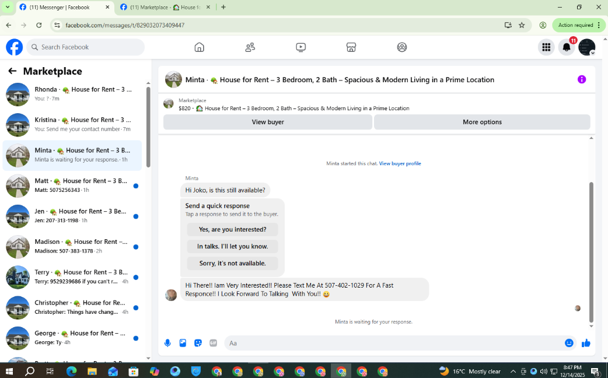The image size is (608, 378).
Task: Send quick reply Sorry, it's not available.
Action: click(233, 263)
